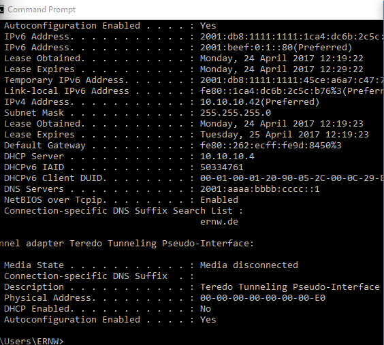Click the Physical Address 00-00-00-00-00-00-00-E0 value
This screenshot has height=345, width=384.
point(263,298)
